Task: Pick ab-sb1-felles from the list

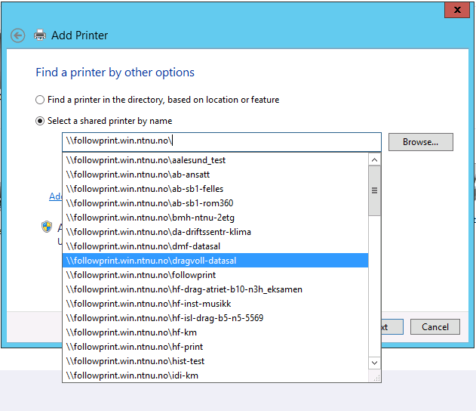Action: pos(215,189)
